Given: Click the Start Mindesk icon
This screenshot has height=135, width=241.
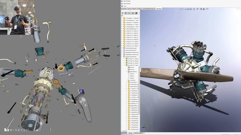Looking at the screenshot, I should pos(122,1).
